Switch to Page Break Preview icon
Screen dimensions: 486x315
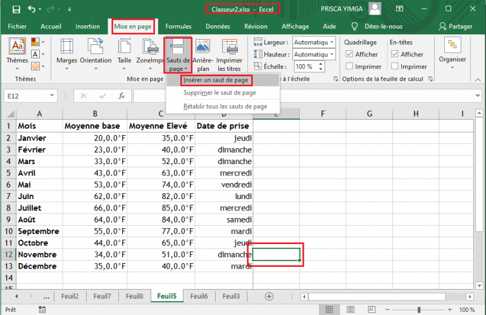(x=371, y=309)
